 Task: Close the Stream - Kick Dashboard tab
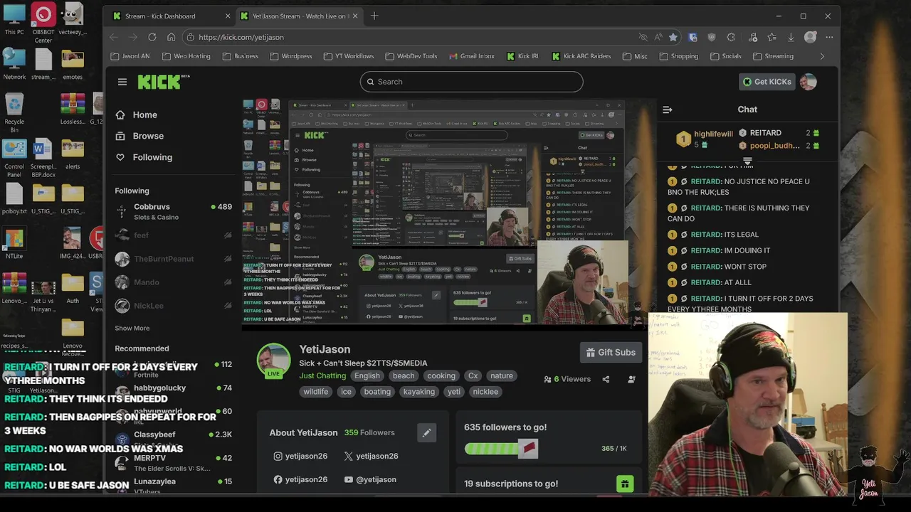[x=228, y=16]
